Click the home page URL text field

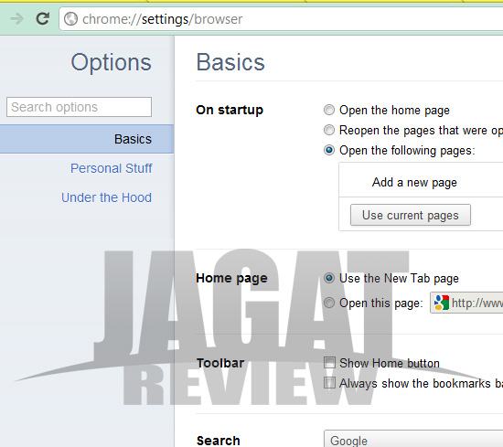tap(466, 303)
